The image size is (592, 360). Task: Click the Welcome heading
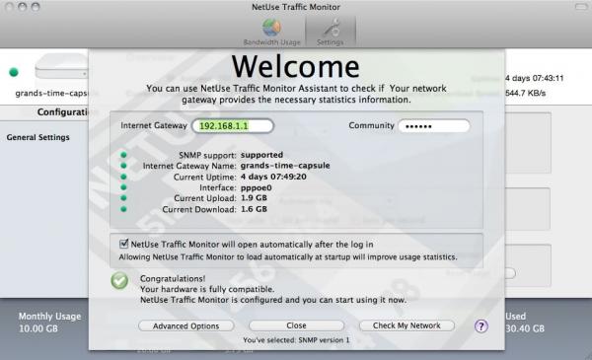point(296,66)
